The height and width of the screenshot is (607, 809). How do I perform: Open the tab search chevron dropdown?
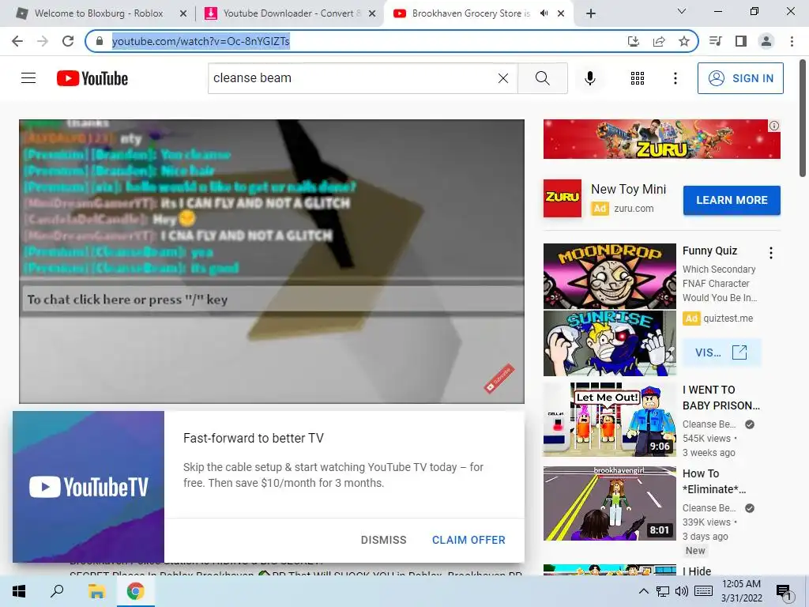click(x=682, y=11)
